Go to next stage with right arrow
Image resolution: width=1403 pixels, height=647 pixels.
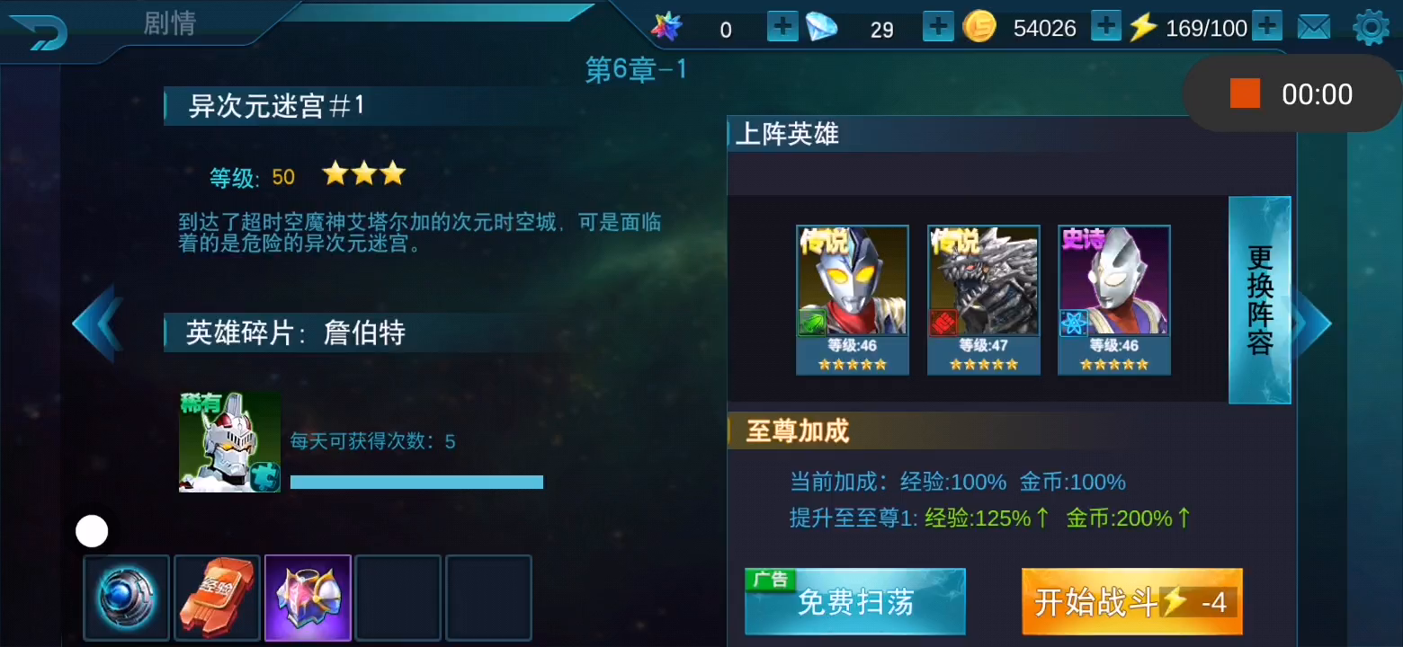pos(1312,323)
